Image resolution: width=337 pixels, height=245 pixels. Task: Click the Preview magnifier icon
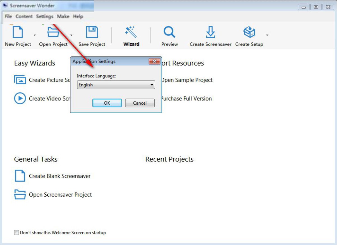(x=169, y=32)
